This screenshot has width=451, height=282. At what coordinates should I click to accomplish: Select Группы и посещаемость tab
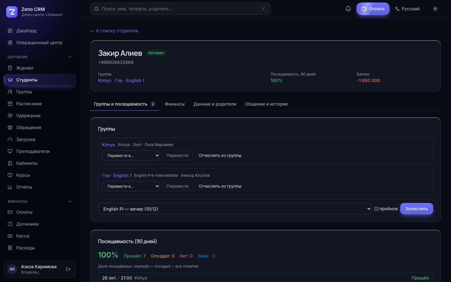(125, 104)
